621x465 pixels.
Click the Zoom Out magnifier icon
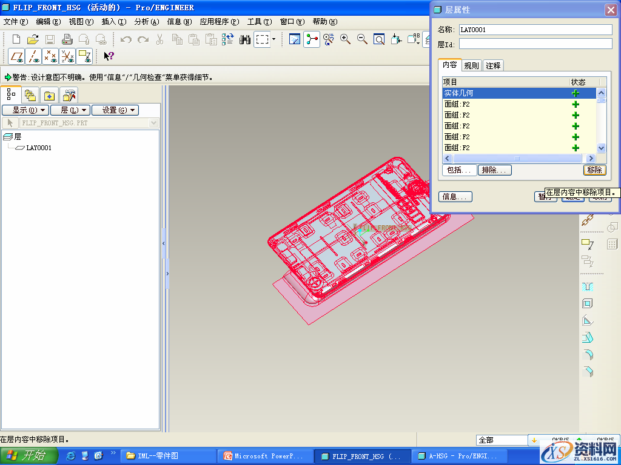tap(362, 40)
